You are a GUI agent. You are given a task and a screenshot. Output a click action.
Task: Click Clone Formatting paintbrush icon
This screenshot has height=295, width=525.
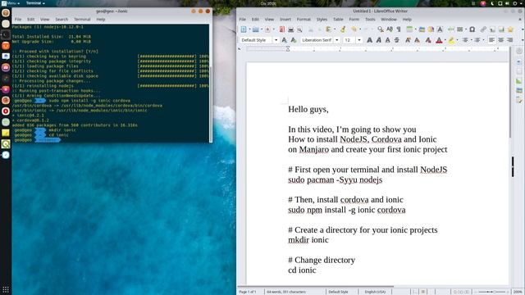pos(343,29)
